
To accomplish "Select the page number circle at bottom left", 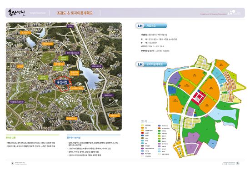I will pyautogui.click(x=13, y=163).
